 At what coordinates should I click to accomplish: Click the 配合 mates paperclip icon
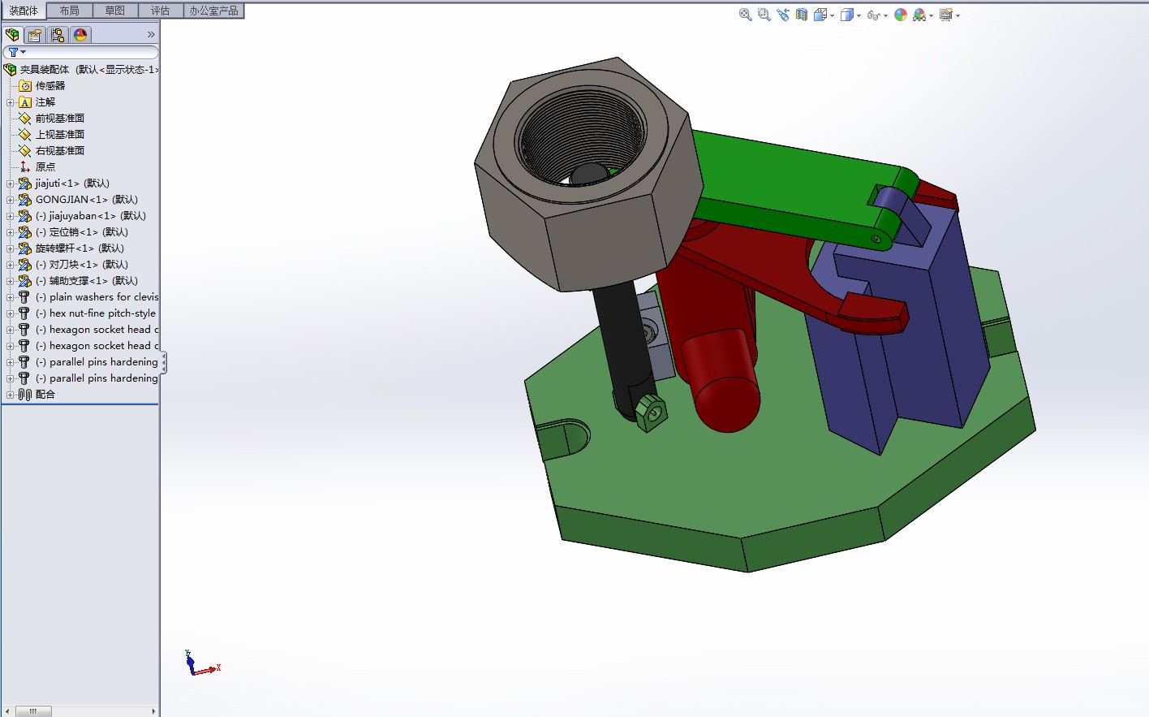(25, 395)
